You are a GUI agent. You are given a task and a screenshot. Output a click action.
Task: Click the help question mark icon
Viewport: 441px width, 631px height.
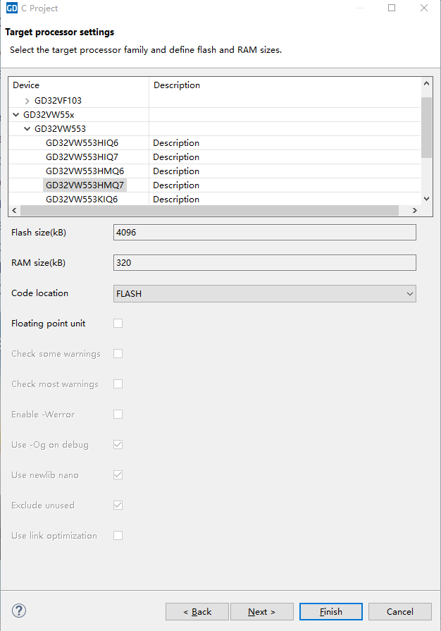click(19, 611)
